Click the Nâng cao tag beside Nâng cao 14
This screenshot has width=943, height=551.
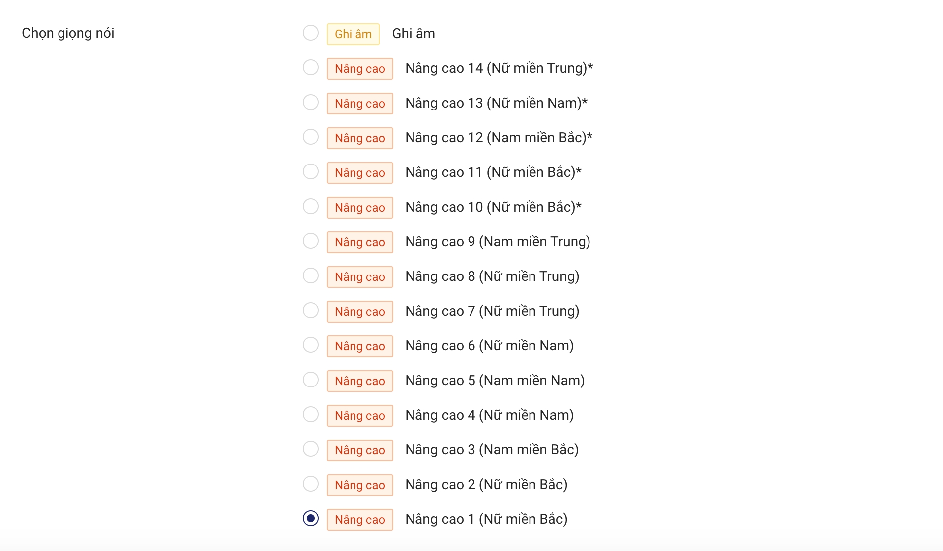pyautogui.click(x=359, y=69)
